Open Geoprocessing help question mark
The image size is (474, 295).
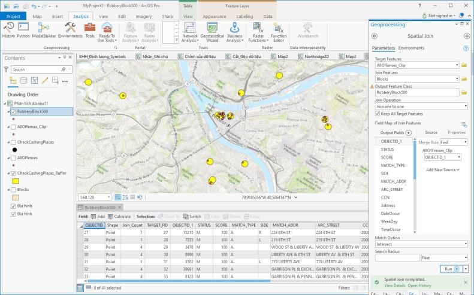[x=466, y=48]
